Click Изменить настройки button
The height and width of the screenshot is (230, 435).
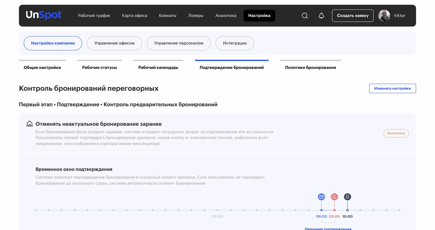pos(392,88)
